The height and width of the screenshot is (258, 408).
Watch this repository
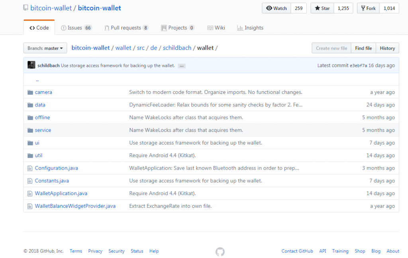[277, 8]
